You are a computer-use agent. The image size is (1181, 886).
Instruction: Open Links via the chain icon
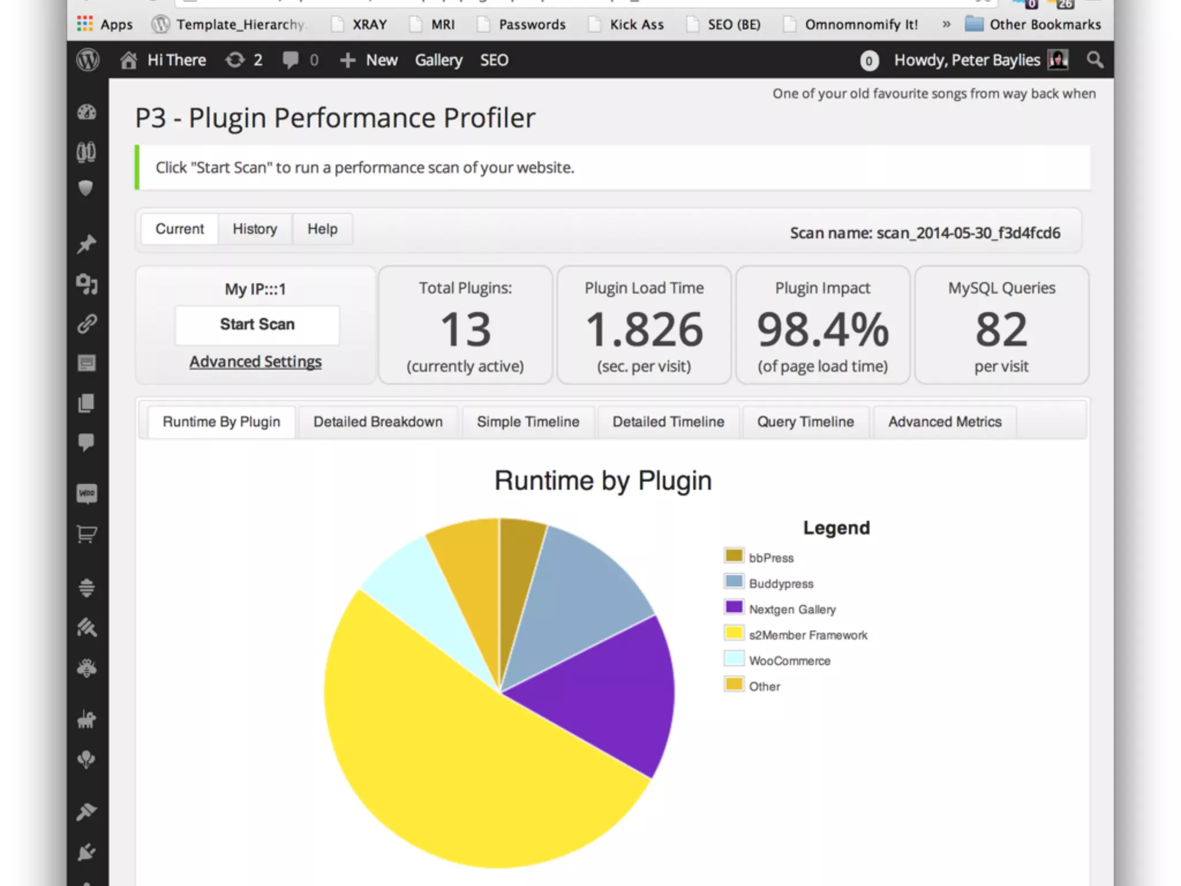click(86, 324)
